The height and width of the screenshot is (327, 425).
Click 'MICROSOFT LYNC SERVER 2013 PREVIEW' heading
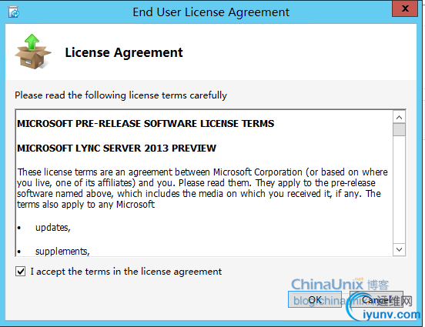[x=116, y=148]
